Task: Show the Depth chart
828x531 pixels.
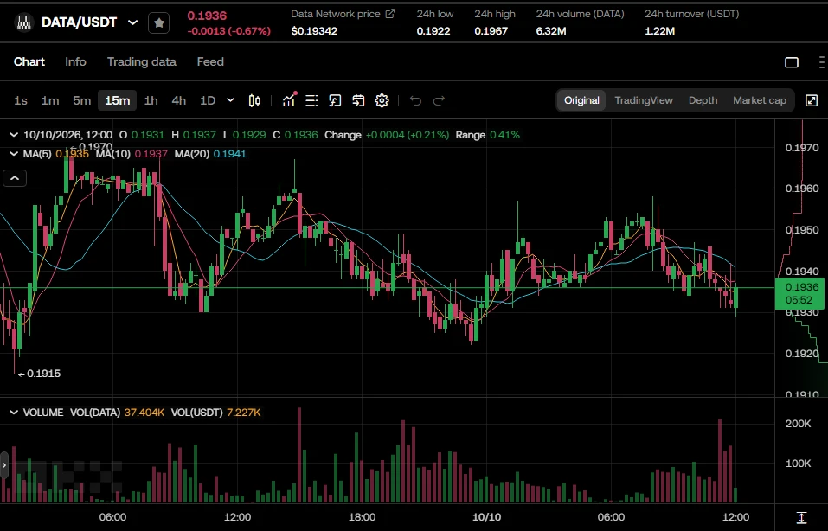Action: [x=703, y=100]
